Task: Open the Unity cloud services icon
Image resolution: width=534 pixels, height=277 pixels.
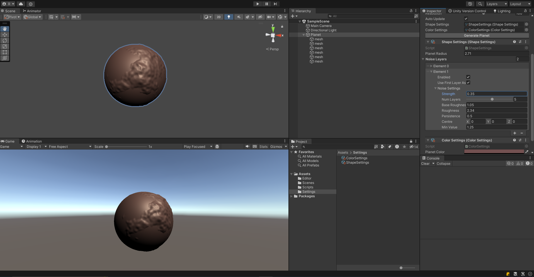Action: point(21,4)
